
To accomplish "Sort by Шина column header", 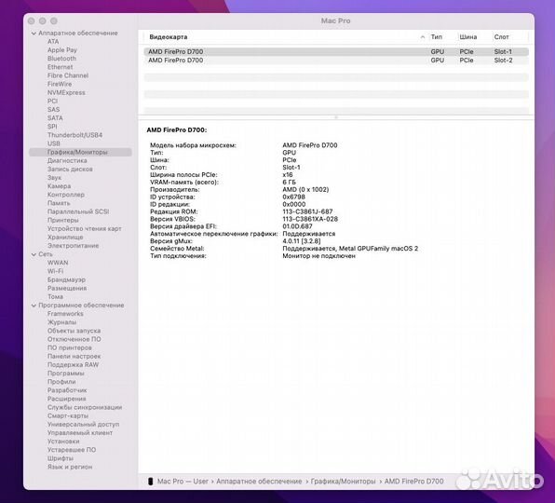I will point(467,37).
